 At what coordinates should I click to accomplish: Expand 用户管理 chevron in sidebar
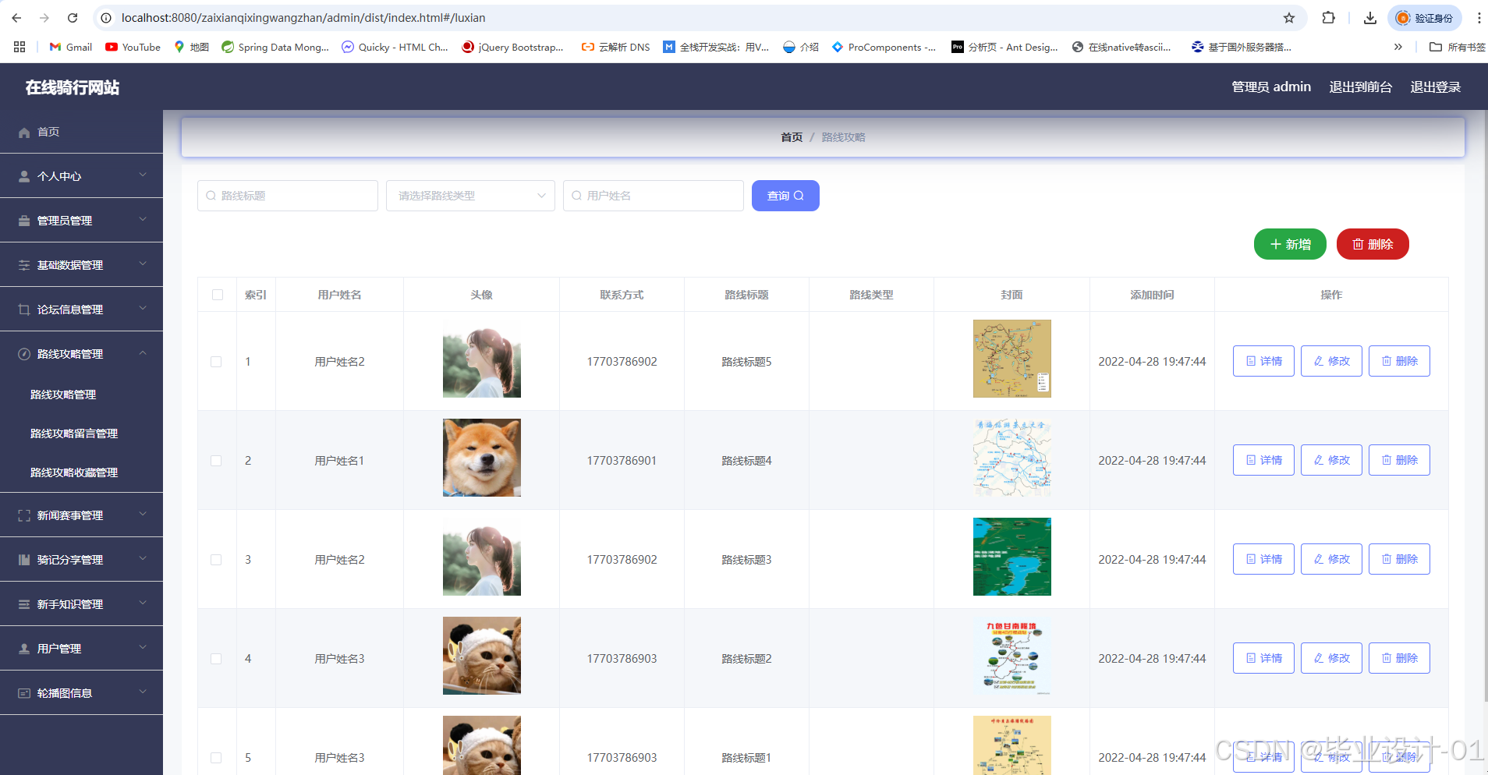click(143, 648)
